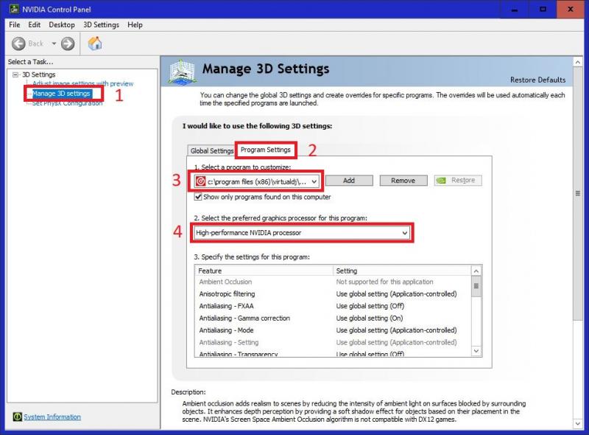This screenshot has width=589, height=435.
Task: Minimize the NVIDIA Control Panel window
Action: point(515,10)
